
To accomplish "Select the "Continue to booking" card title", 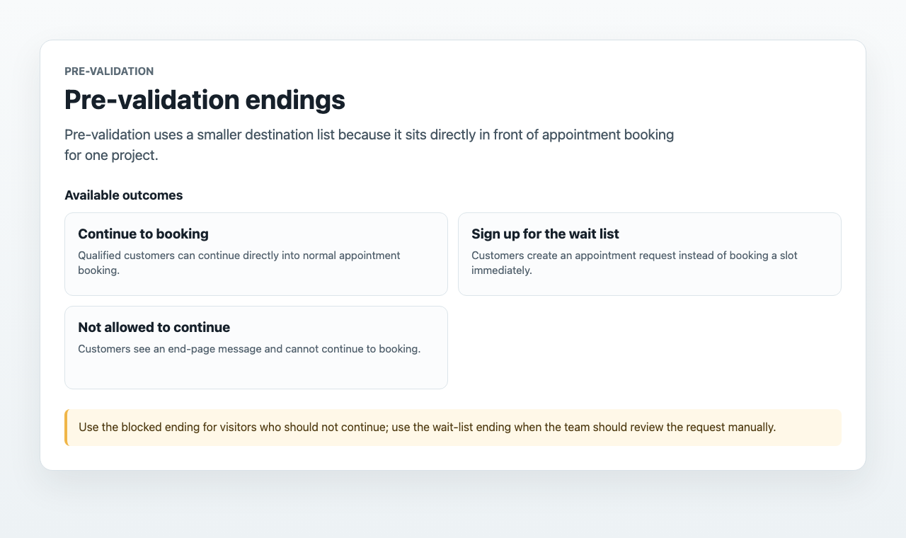I will [143, 234].
